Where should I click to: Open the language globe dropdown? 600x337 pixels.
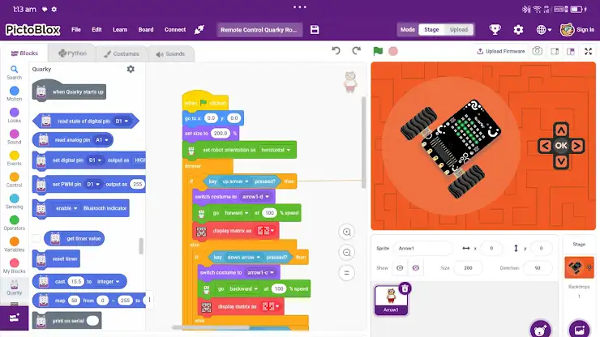click(x=544, y=29)
